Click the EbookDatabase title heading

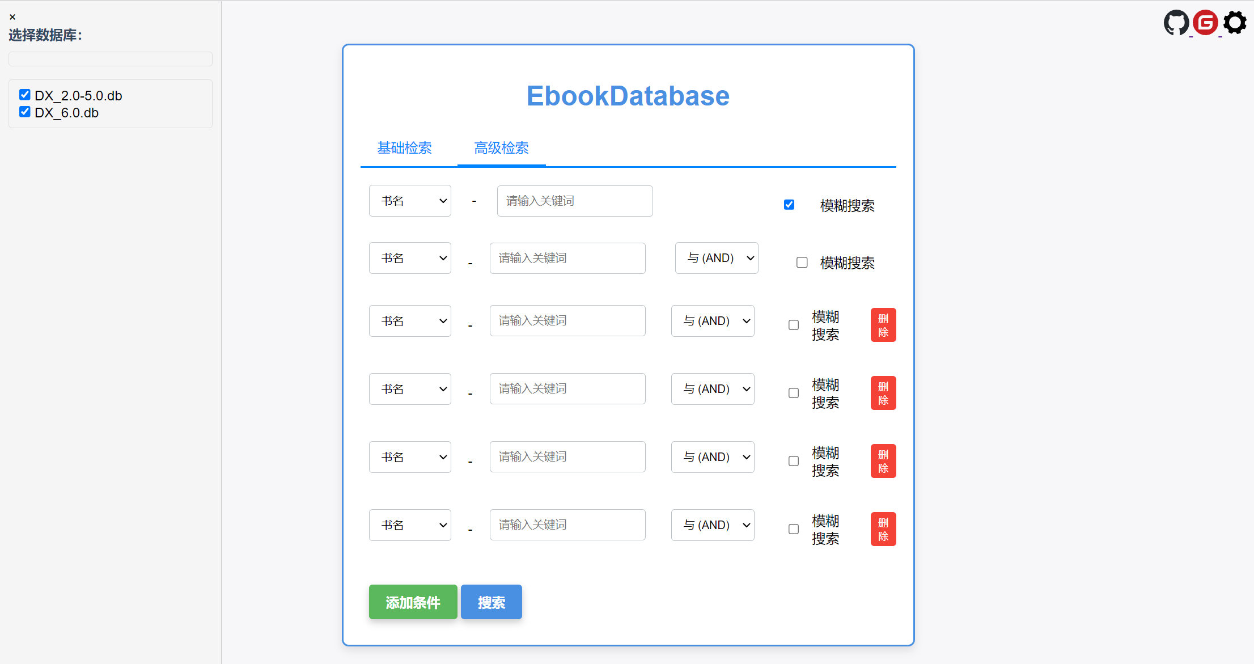pyautogui.click(x=628, y=96)
